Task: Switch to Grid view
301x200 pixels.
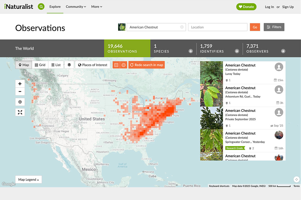Action: 40,65
